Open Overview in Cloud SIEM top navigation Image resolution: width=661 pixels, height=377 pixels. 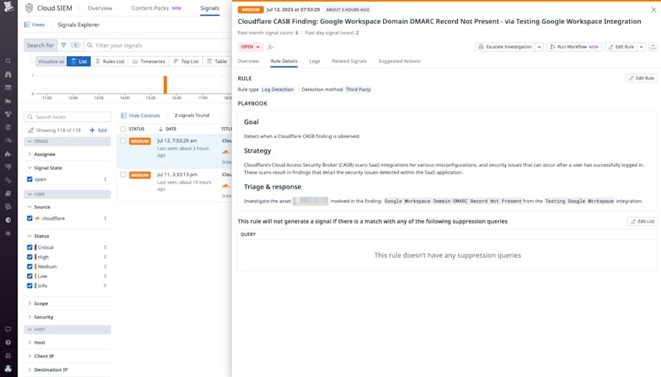[x=100, y=8]
